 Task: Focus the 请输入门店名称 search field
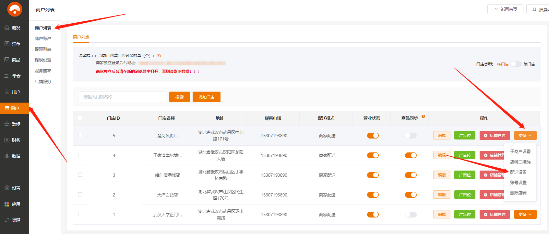click(122, 97)
